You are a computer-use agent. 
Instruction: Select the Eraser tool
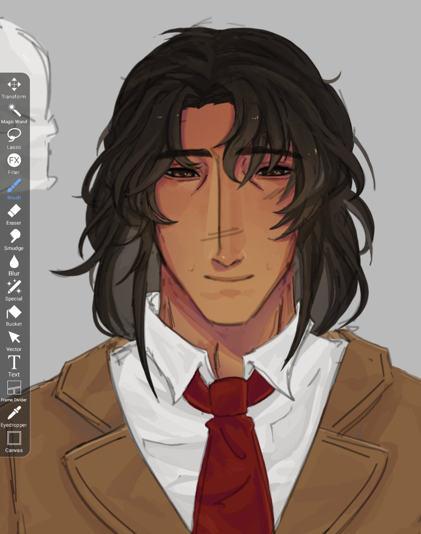14,214
